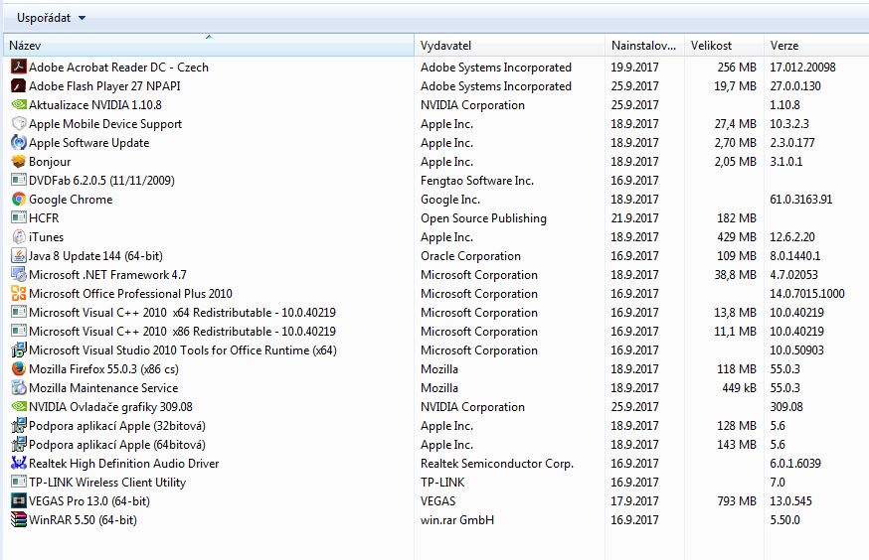Click install date 21.9.2017
This screenshot has width=869, height=560.
pyautogui.click(x=634, y=218)
